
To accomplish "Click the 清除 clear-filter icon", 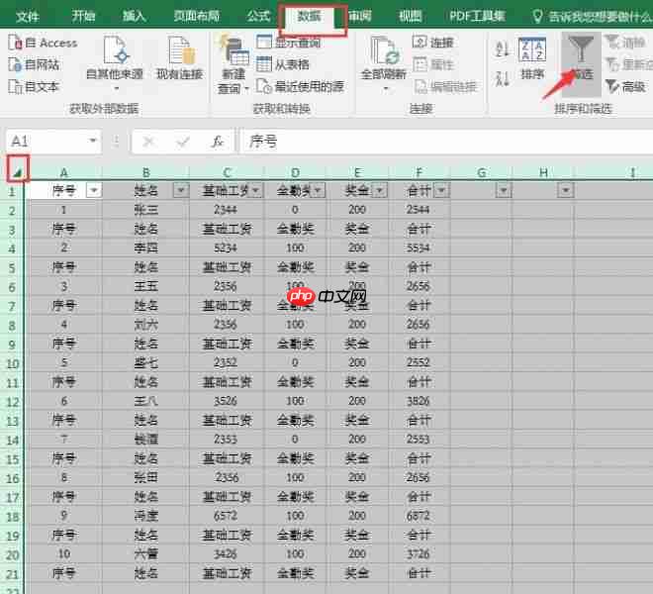I will click(612, 43).
